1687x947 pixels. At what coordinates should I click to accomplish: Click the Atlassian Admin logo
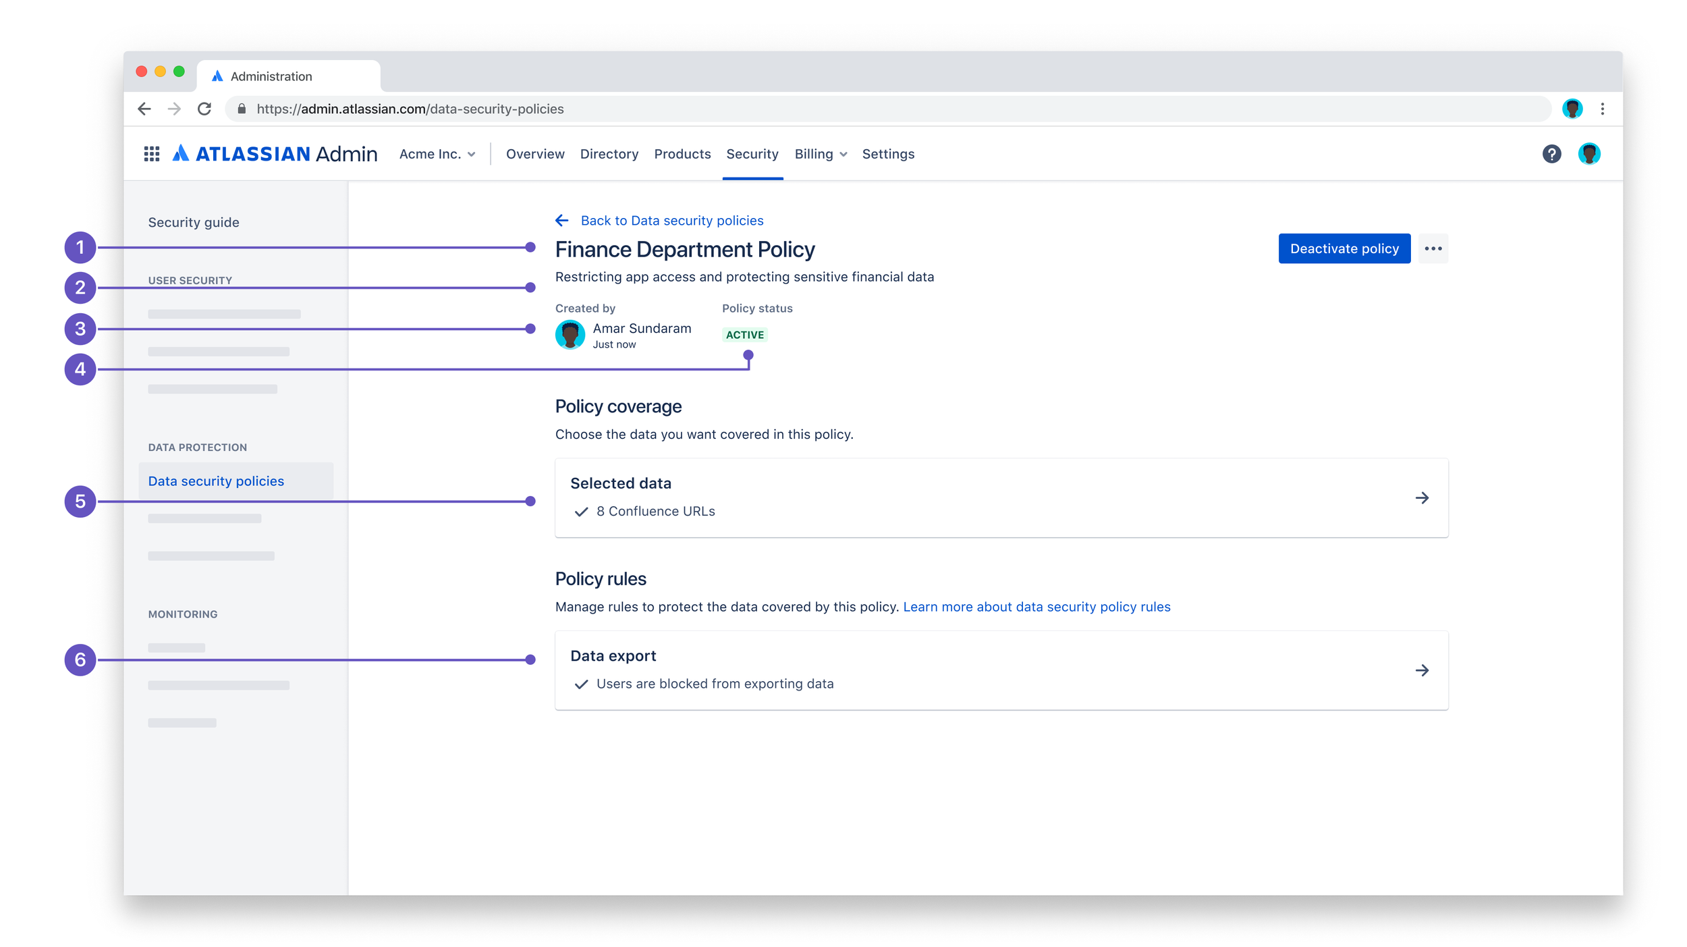click(275, 154)
